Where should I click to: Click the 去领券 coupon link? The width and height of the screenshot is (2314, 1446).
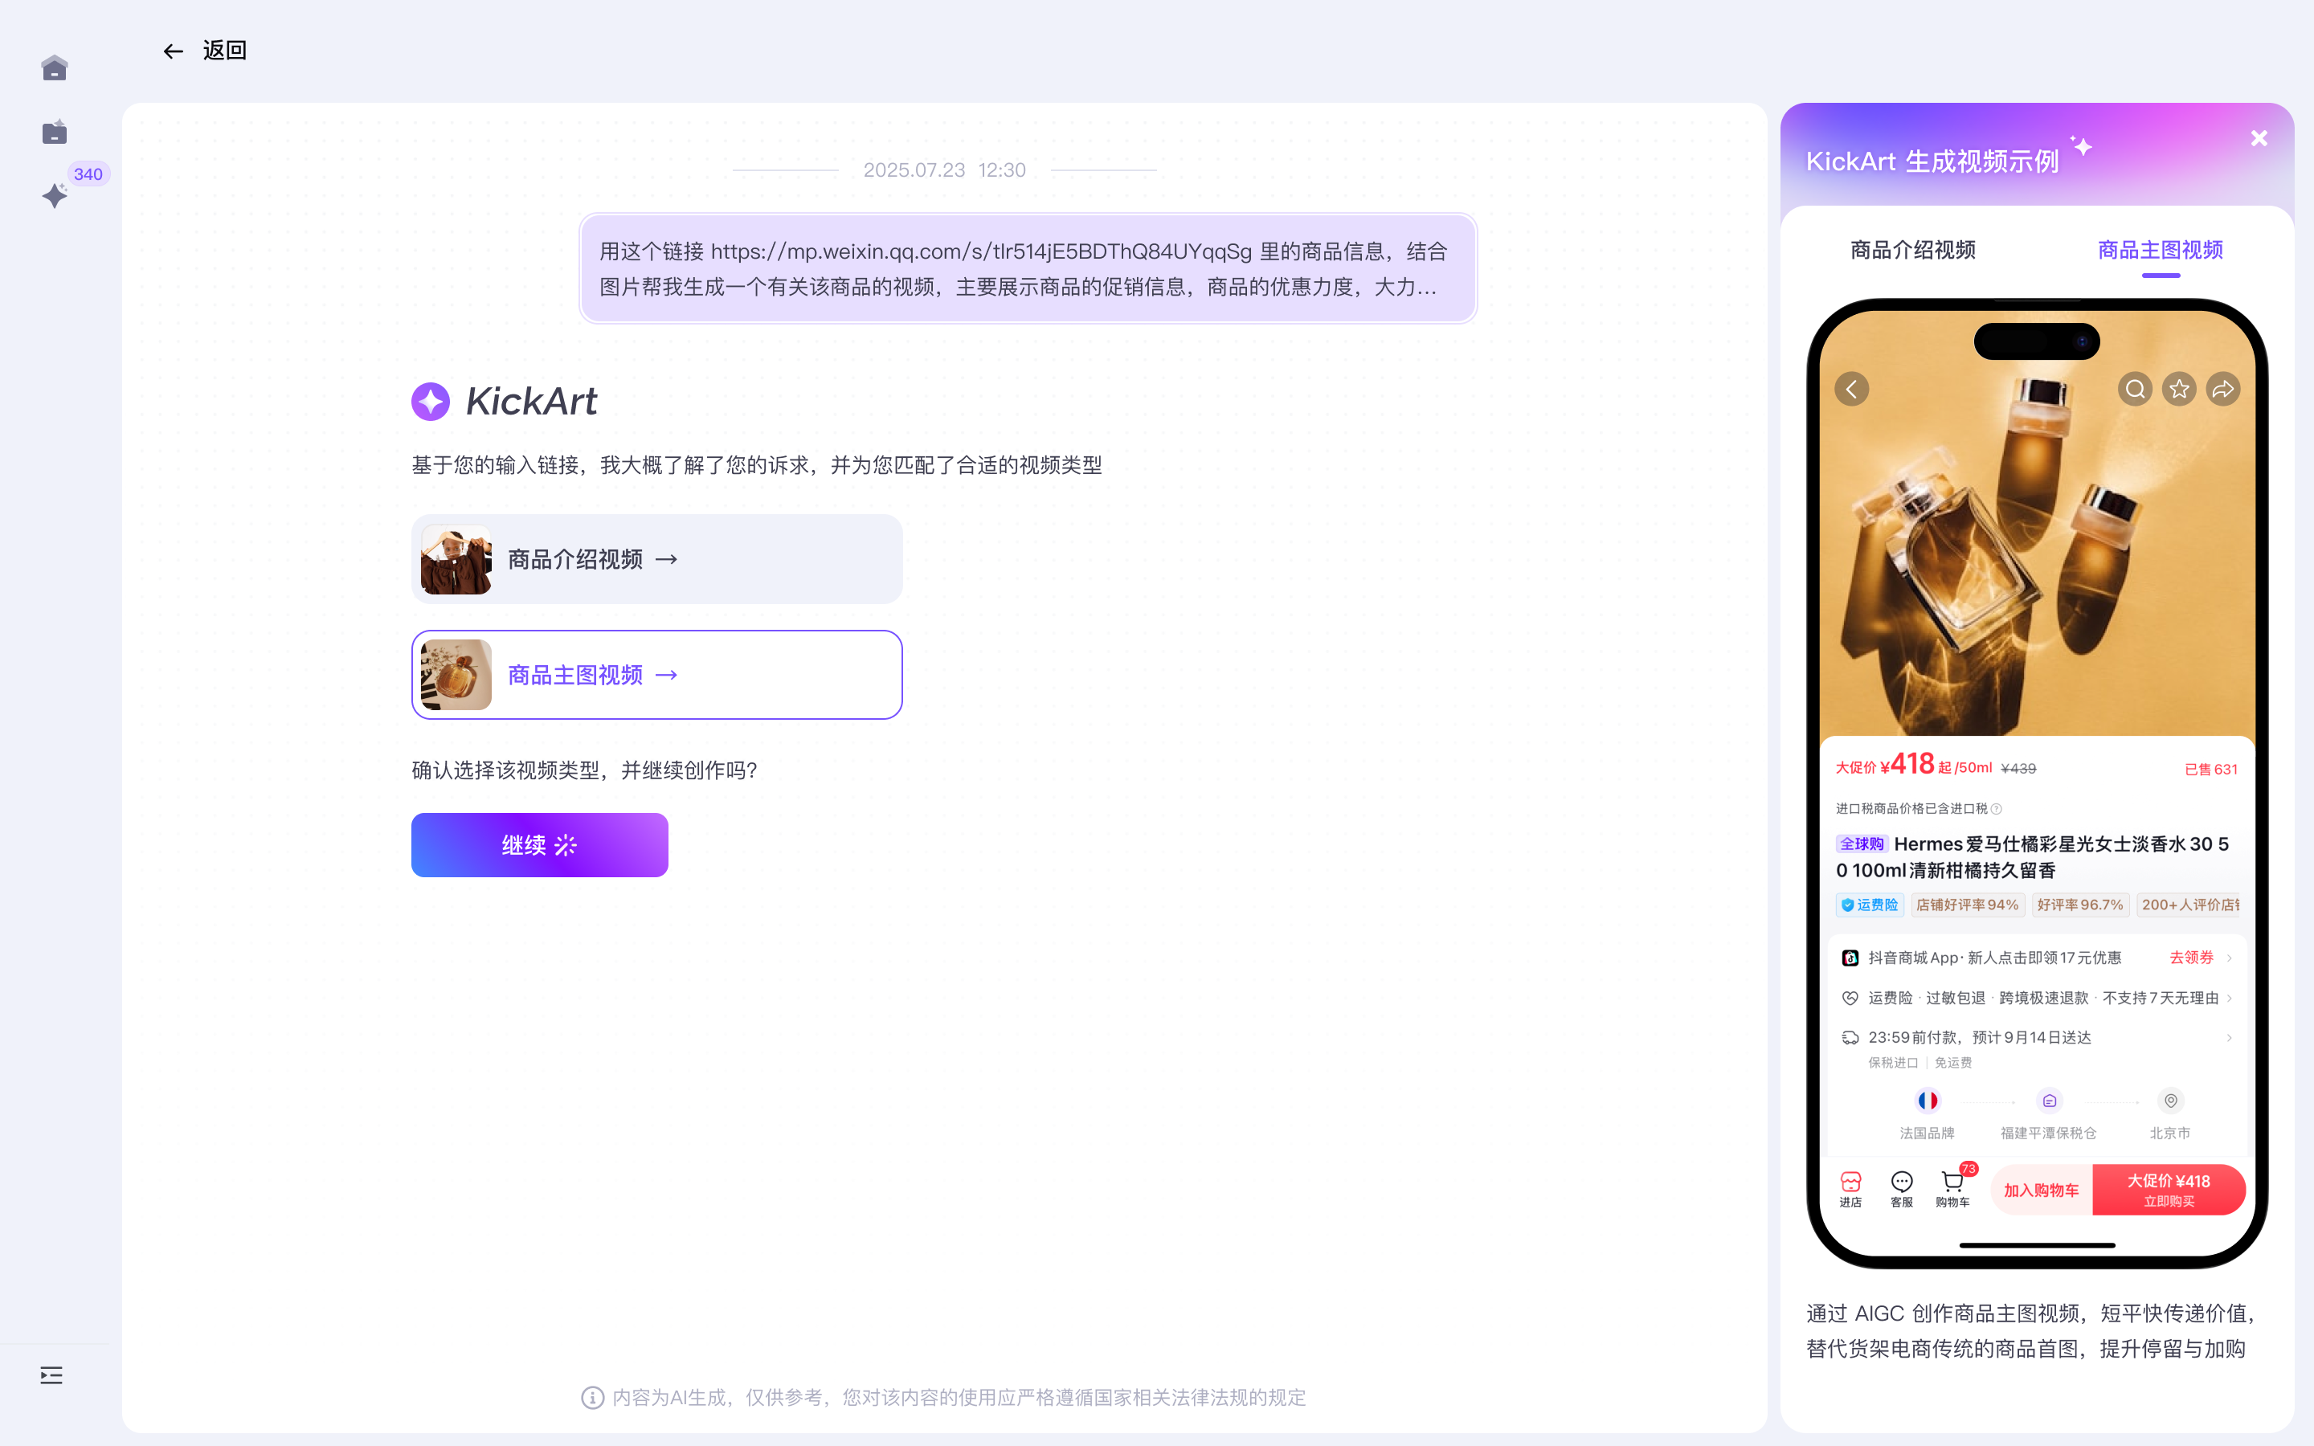coord(2192,958)
